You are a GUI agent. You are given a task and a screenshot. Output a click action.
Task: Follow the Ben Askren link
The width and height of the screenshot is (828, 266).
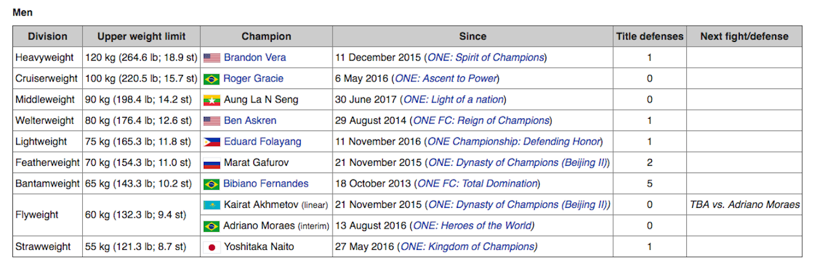coord(250,121)
